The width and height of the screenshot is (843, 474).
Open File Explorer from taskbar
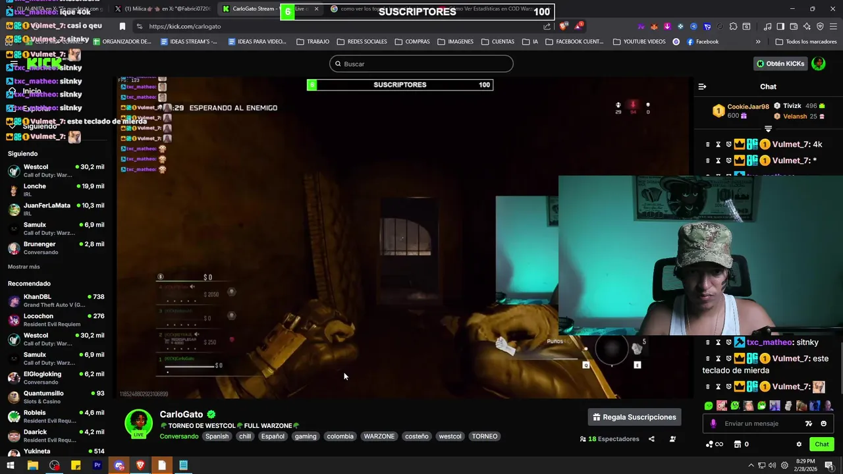pos(32,465)
